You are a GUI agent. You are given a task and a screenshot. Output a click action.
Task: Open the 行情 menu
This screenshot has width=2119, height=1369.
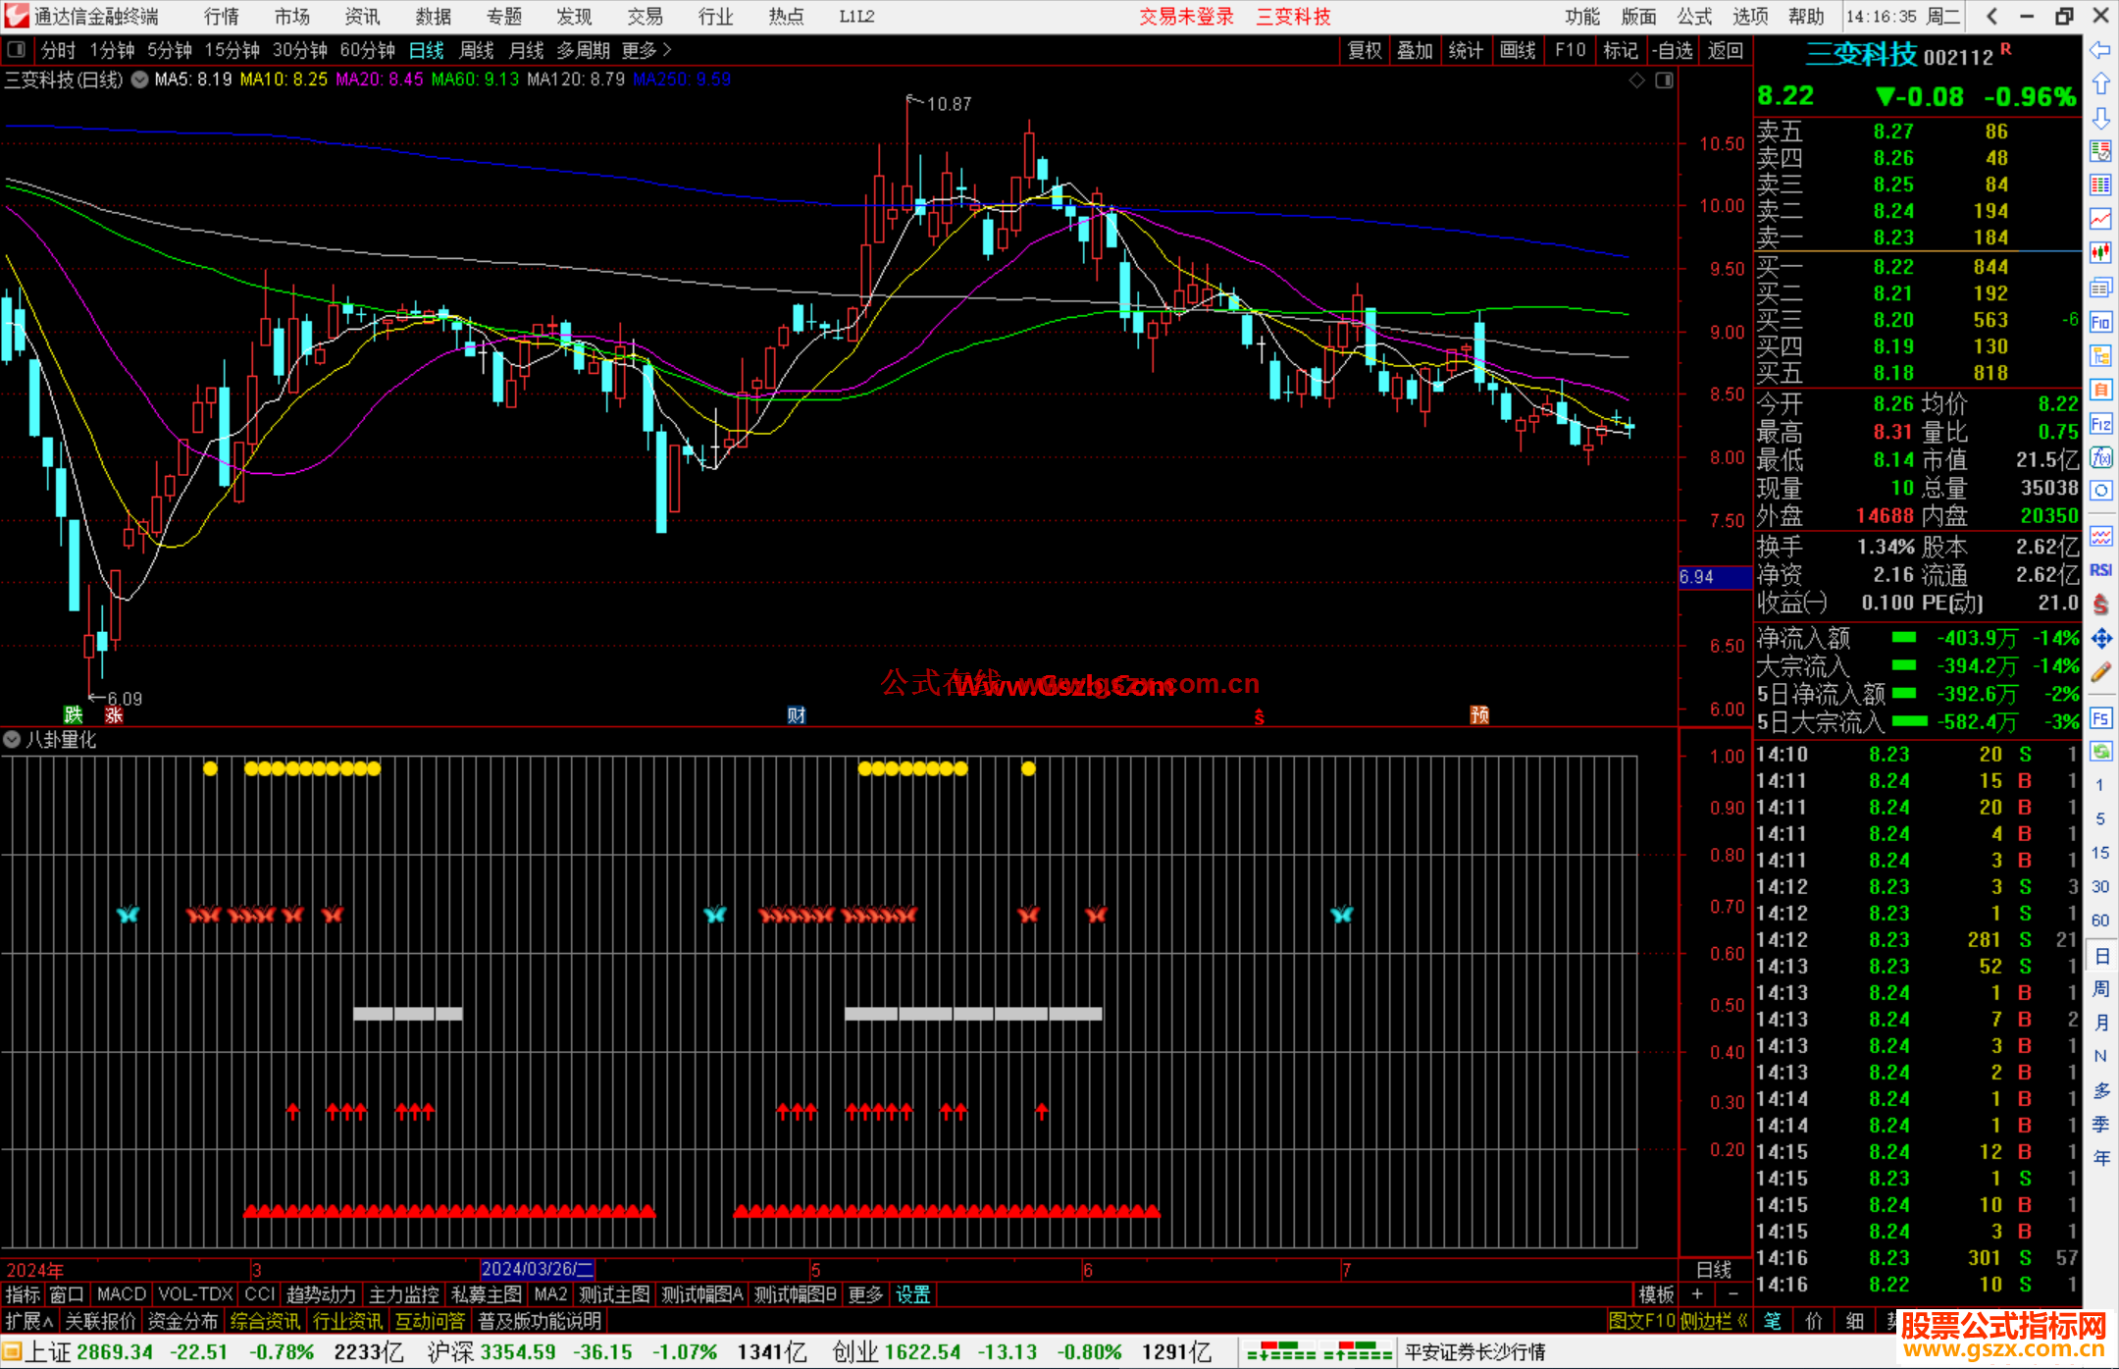tap(221, 17)
